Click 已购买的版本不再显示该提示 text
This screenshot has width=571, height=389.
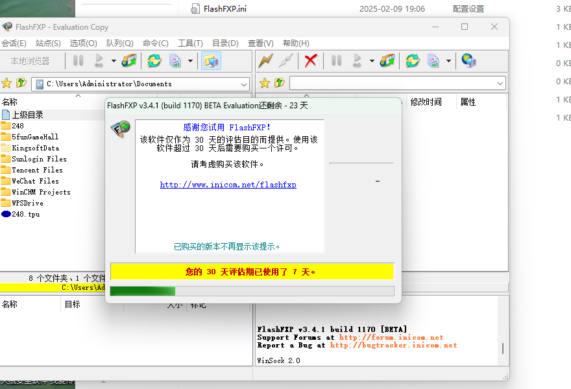point(226,247)
